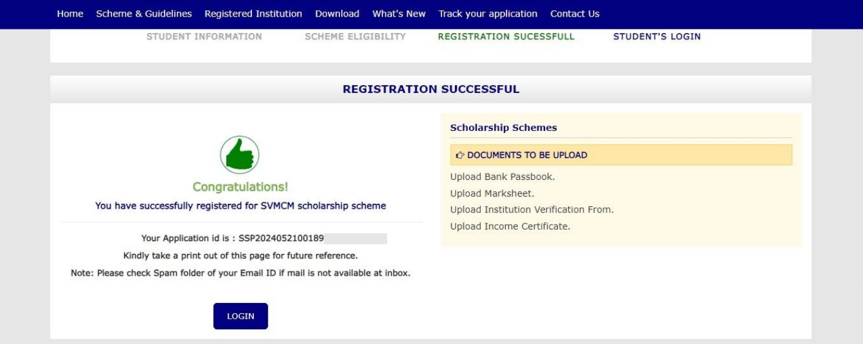Image resolution: width=863 pixels, height=344 pixels.
Task: Select Upload Income Certificate item
Action: (x=510, y=226)
